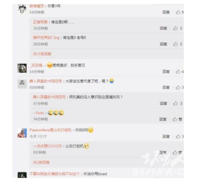This screenshot has height=179, width=204.
Task: Reply to the comment 你是1吗
Action: point(166,12)
